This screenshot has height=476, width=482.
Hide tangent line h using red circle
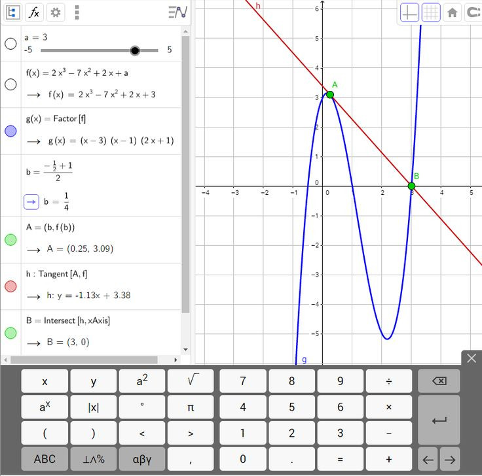tap(10, 286)
